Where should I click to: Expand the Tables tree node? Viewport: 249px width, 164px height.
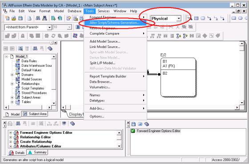(12, 102)
